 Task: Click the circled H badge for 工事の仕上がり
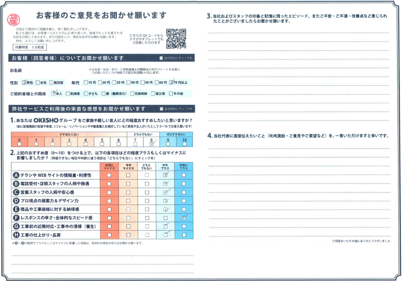pos(16,235)
